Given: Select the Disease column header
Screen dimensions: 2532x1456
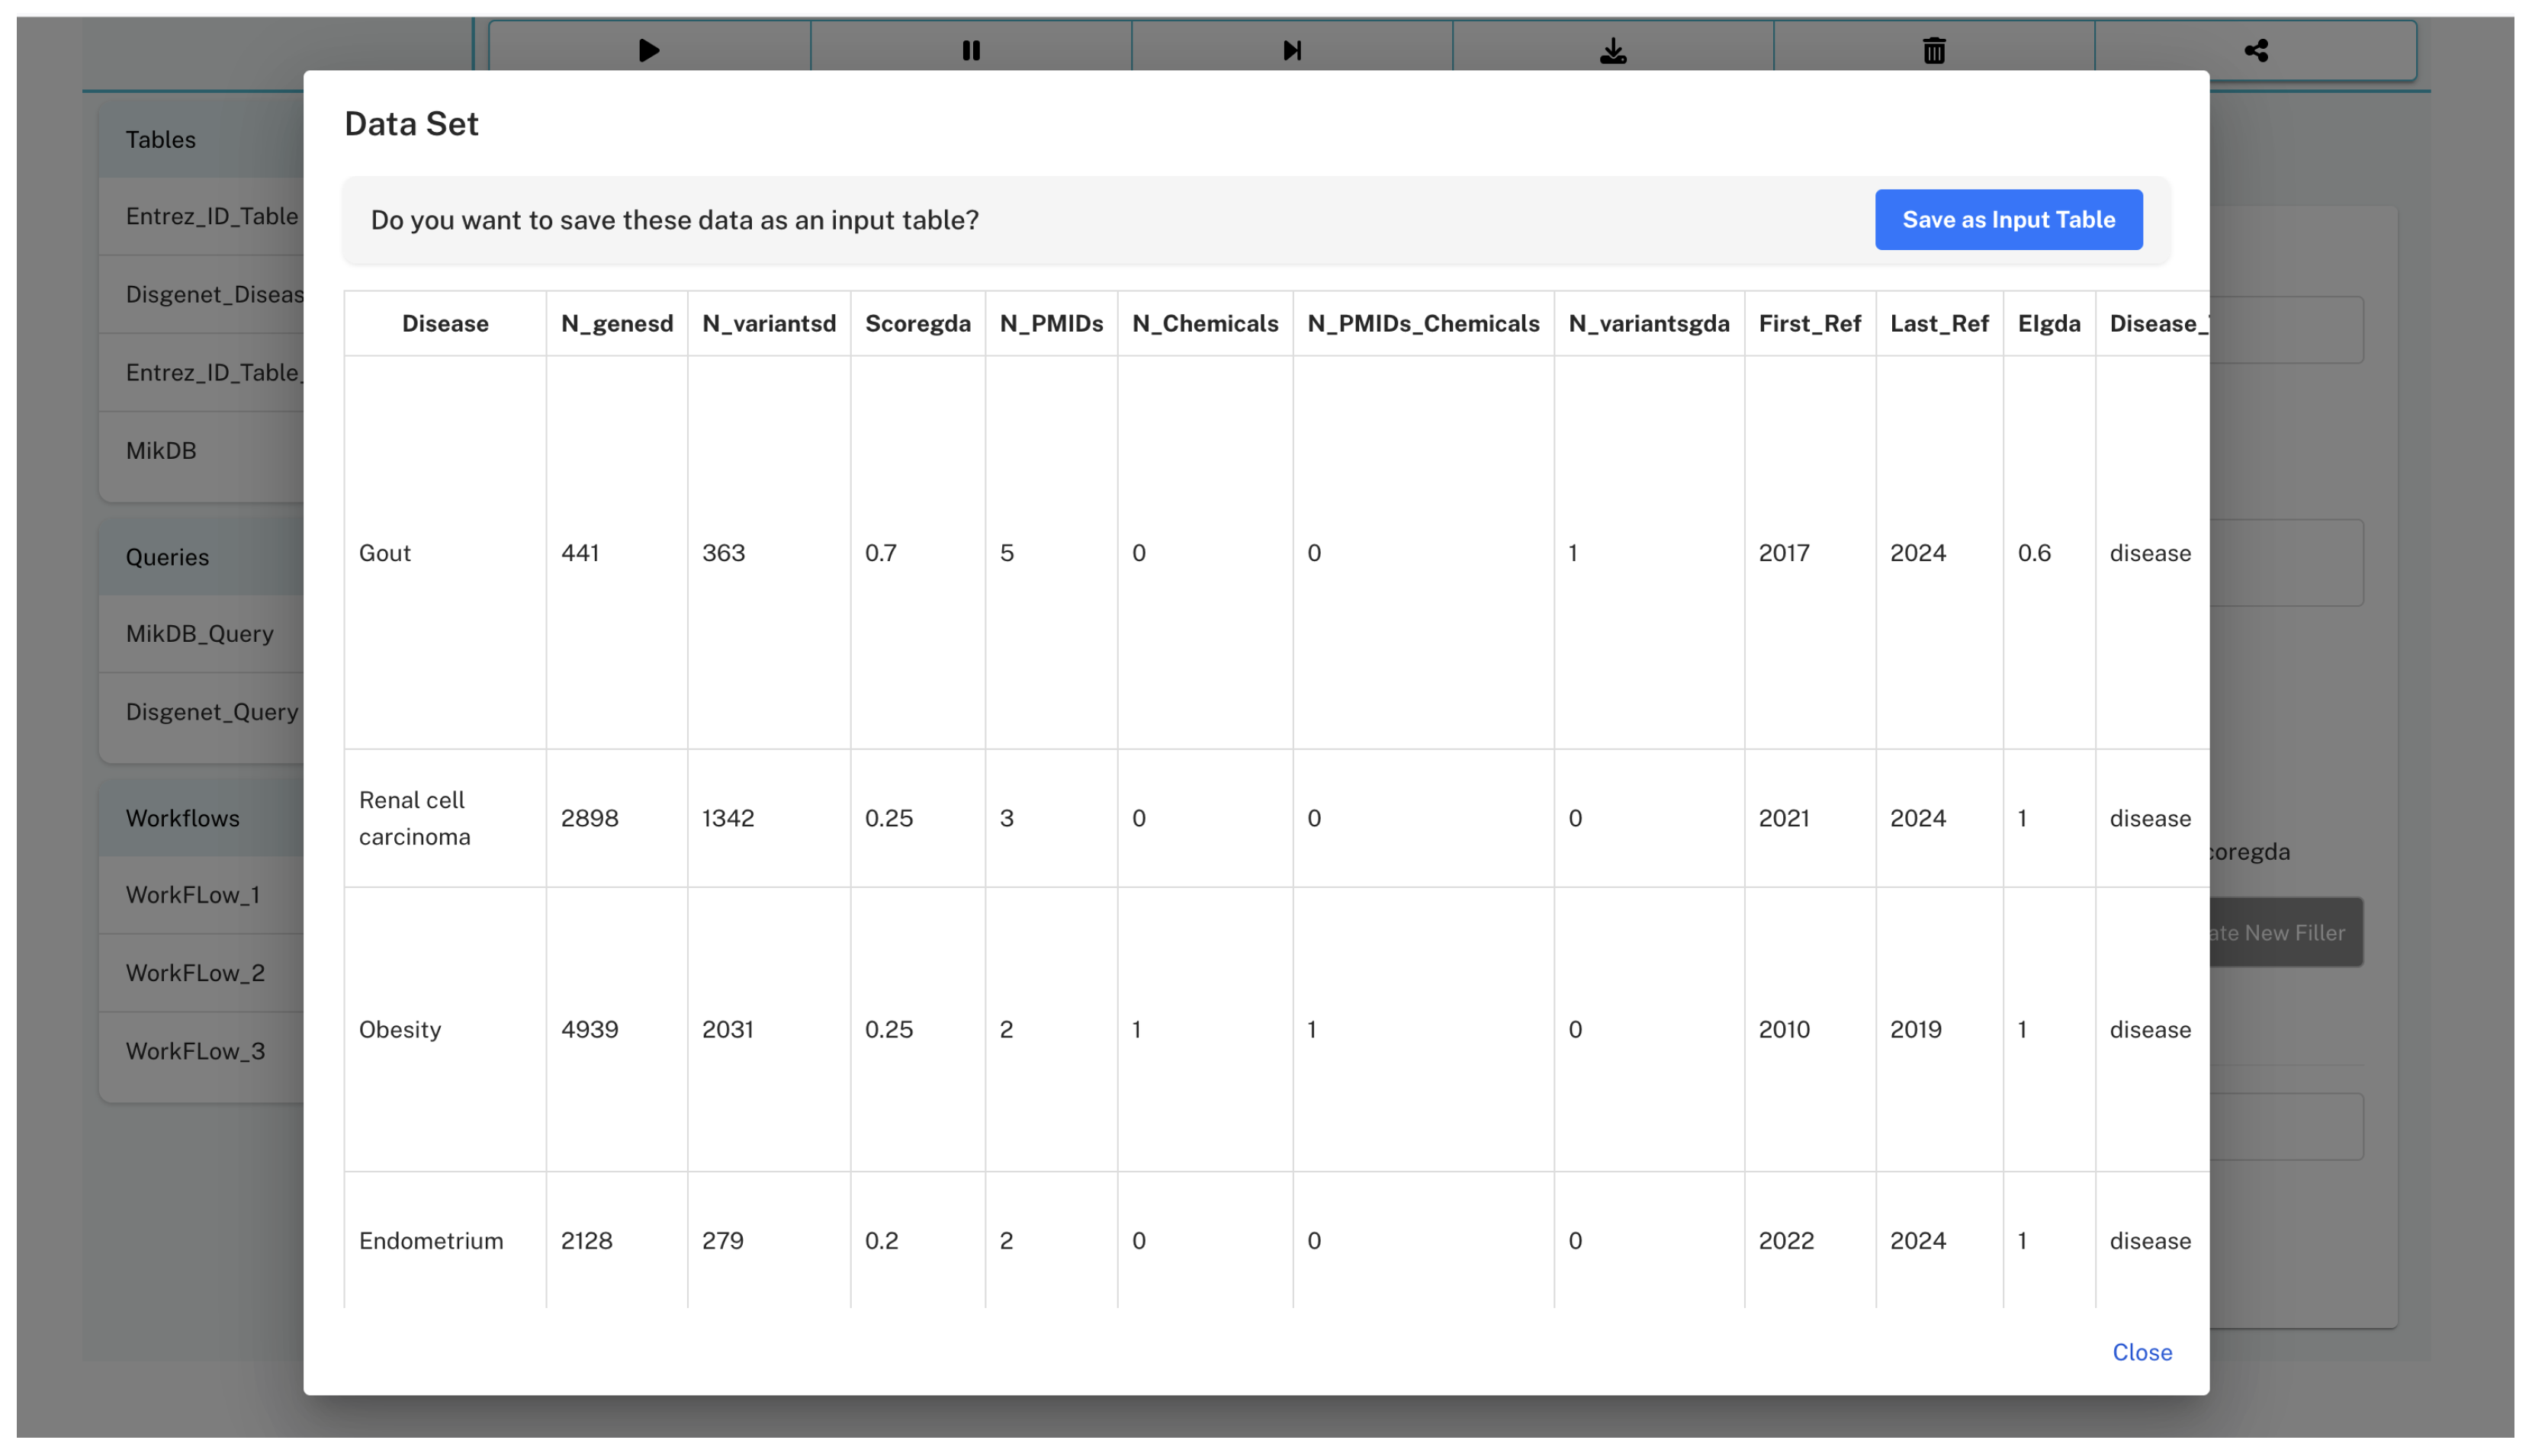Looking at the screenshot, I should coord(445,323).
